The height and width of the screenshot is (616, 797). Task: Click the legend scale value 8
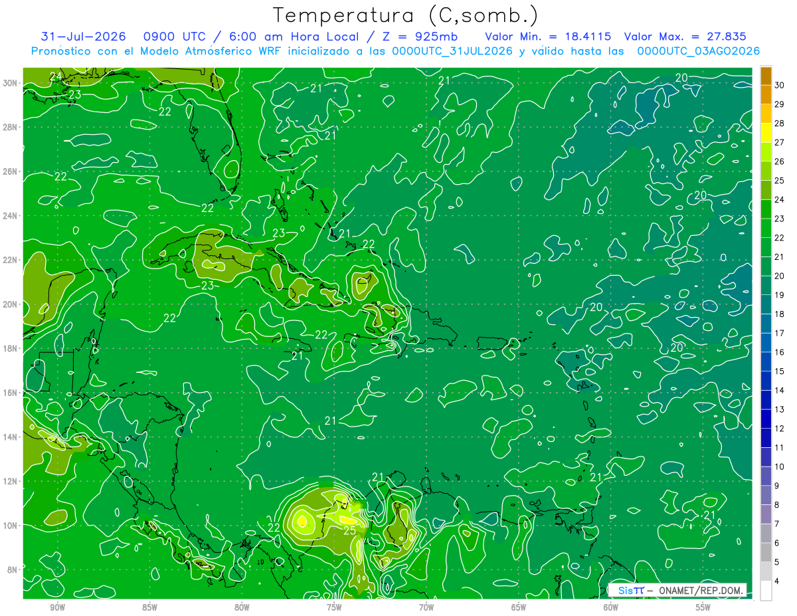click(777, 505)
